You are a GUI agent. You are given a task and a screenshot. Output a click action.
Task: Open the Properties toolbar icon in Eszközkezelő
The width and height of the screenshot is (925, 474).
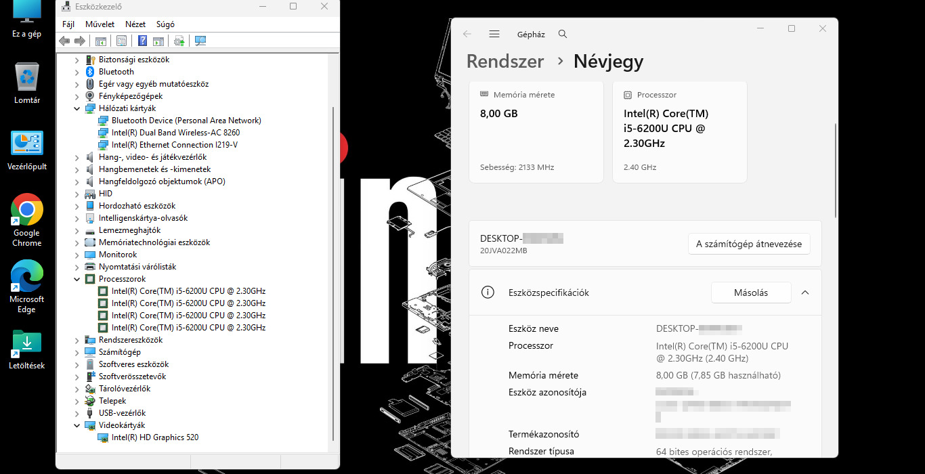[121, 41]
